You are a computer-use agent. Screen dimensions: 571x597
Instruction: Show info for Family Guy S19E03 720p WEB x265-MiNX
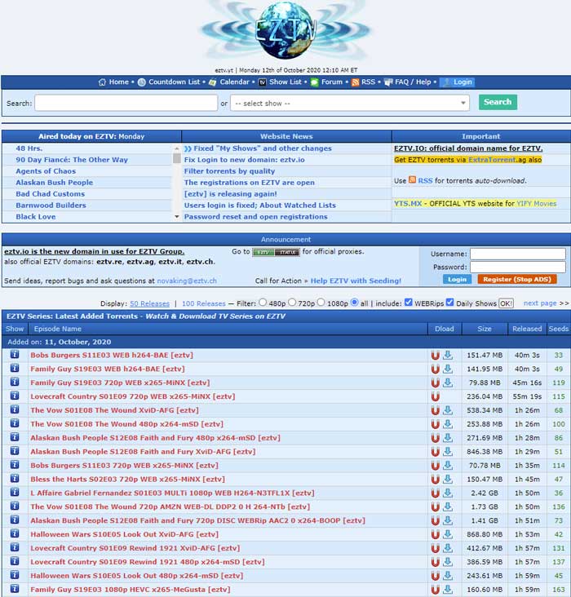coord(15,382)
